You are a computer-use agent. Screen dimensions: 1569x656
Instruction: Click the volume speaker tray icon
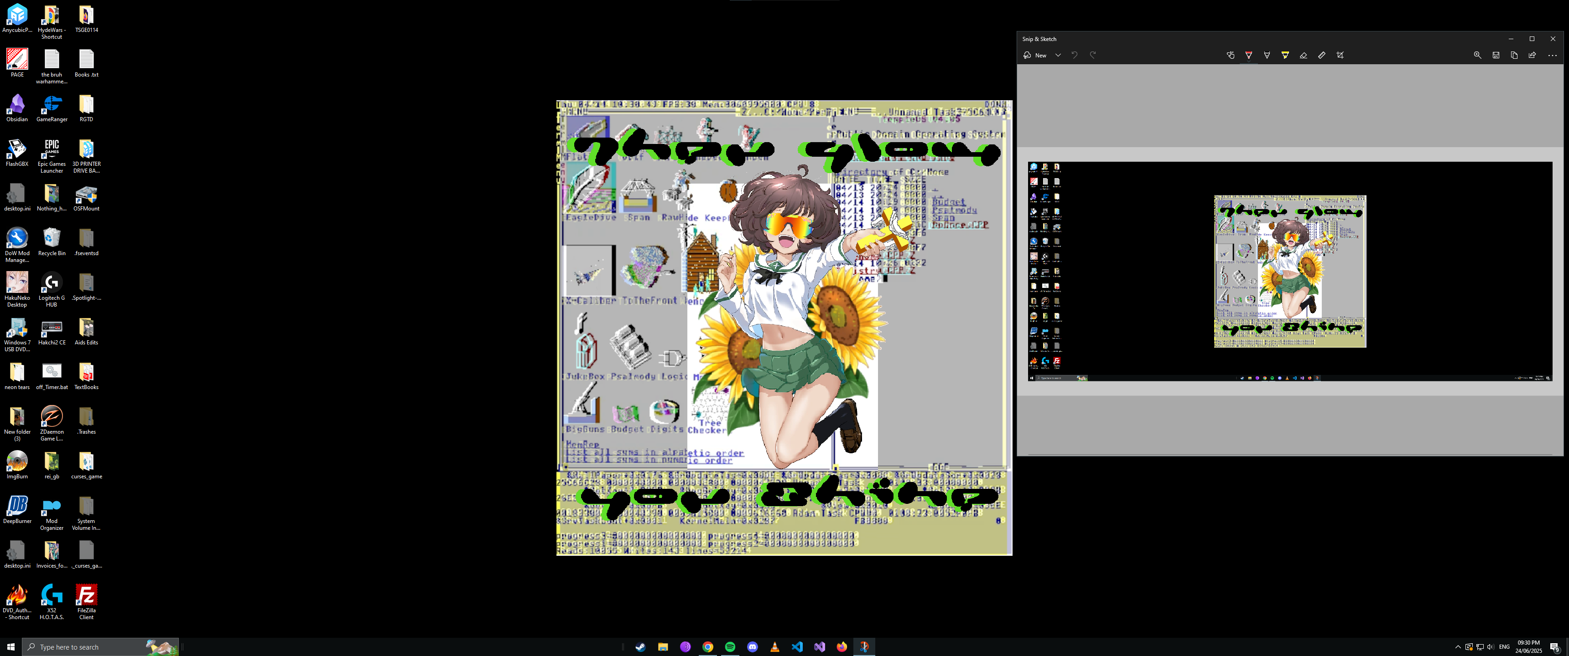pos(1491,647)
